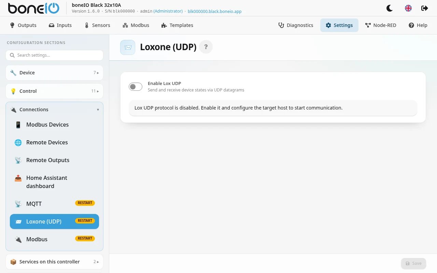Click the Modbus plug icon in sidebar
This screenshot has width=437, height=273.
18,239
